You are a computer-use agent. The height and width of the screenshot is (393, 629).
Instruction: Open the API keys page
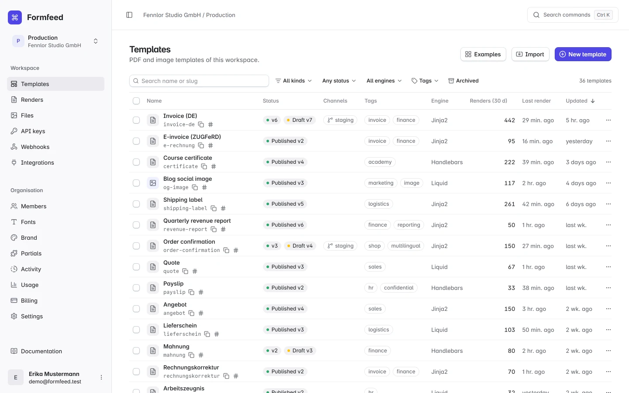click(x=56, y=131)
